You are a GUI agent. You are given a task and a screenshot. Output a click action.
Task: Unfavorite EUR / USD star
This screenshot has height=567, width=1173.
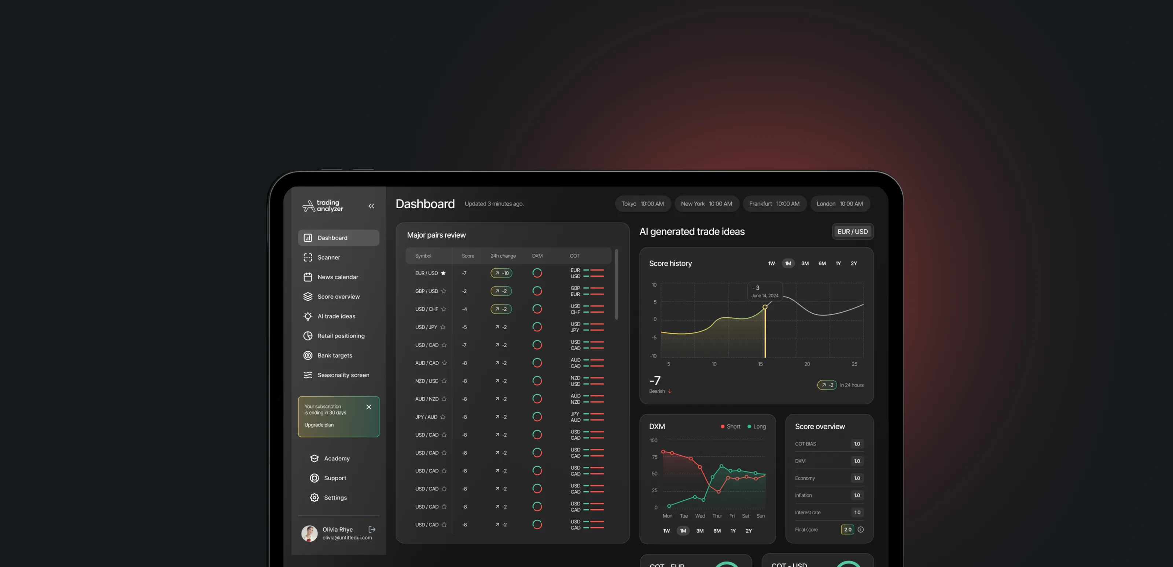tap(443, 273)
